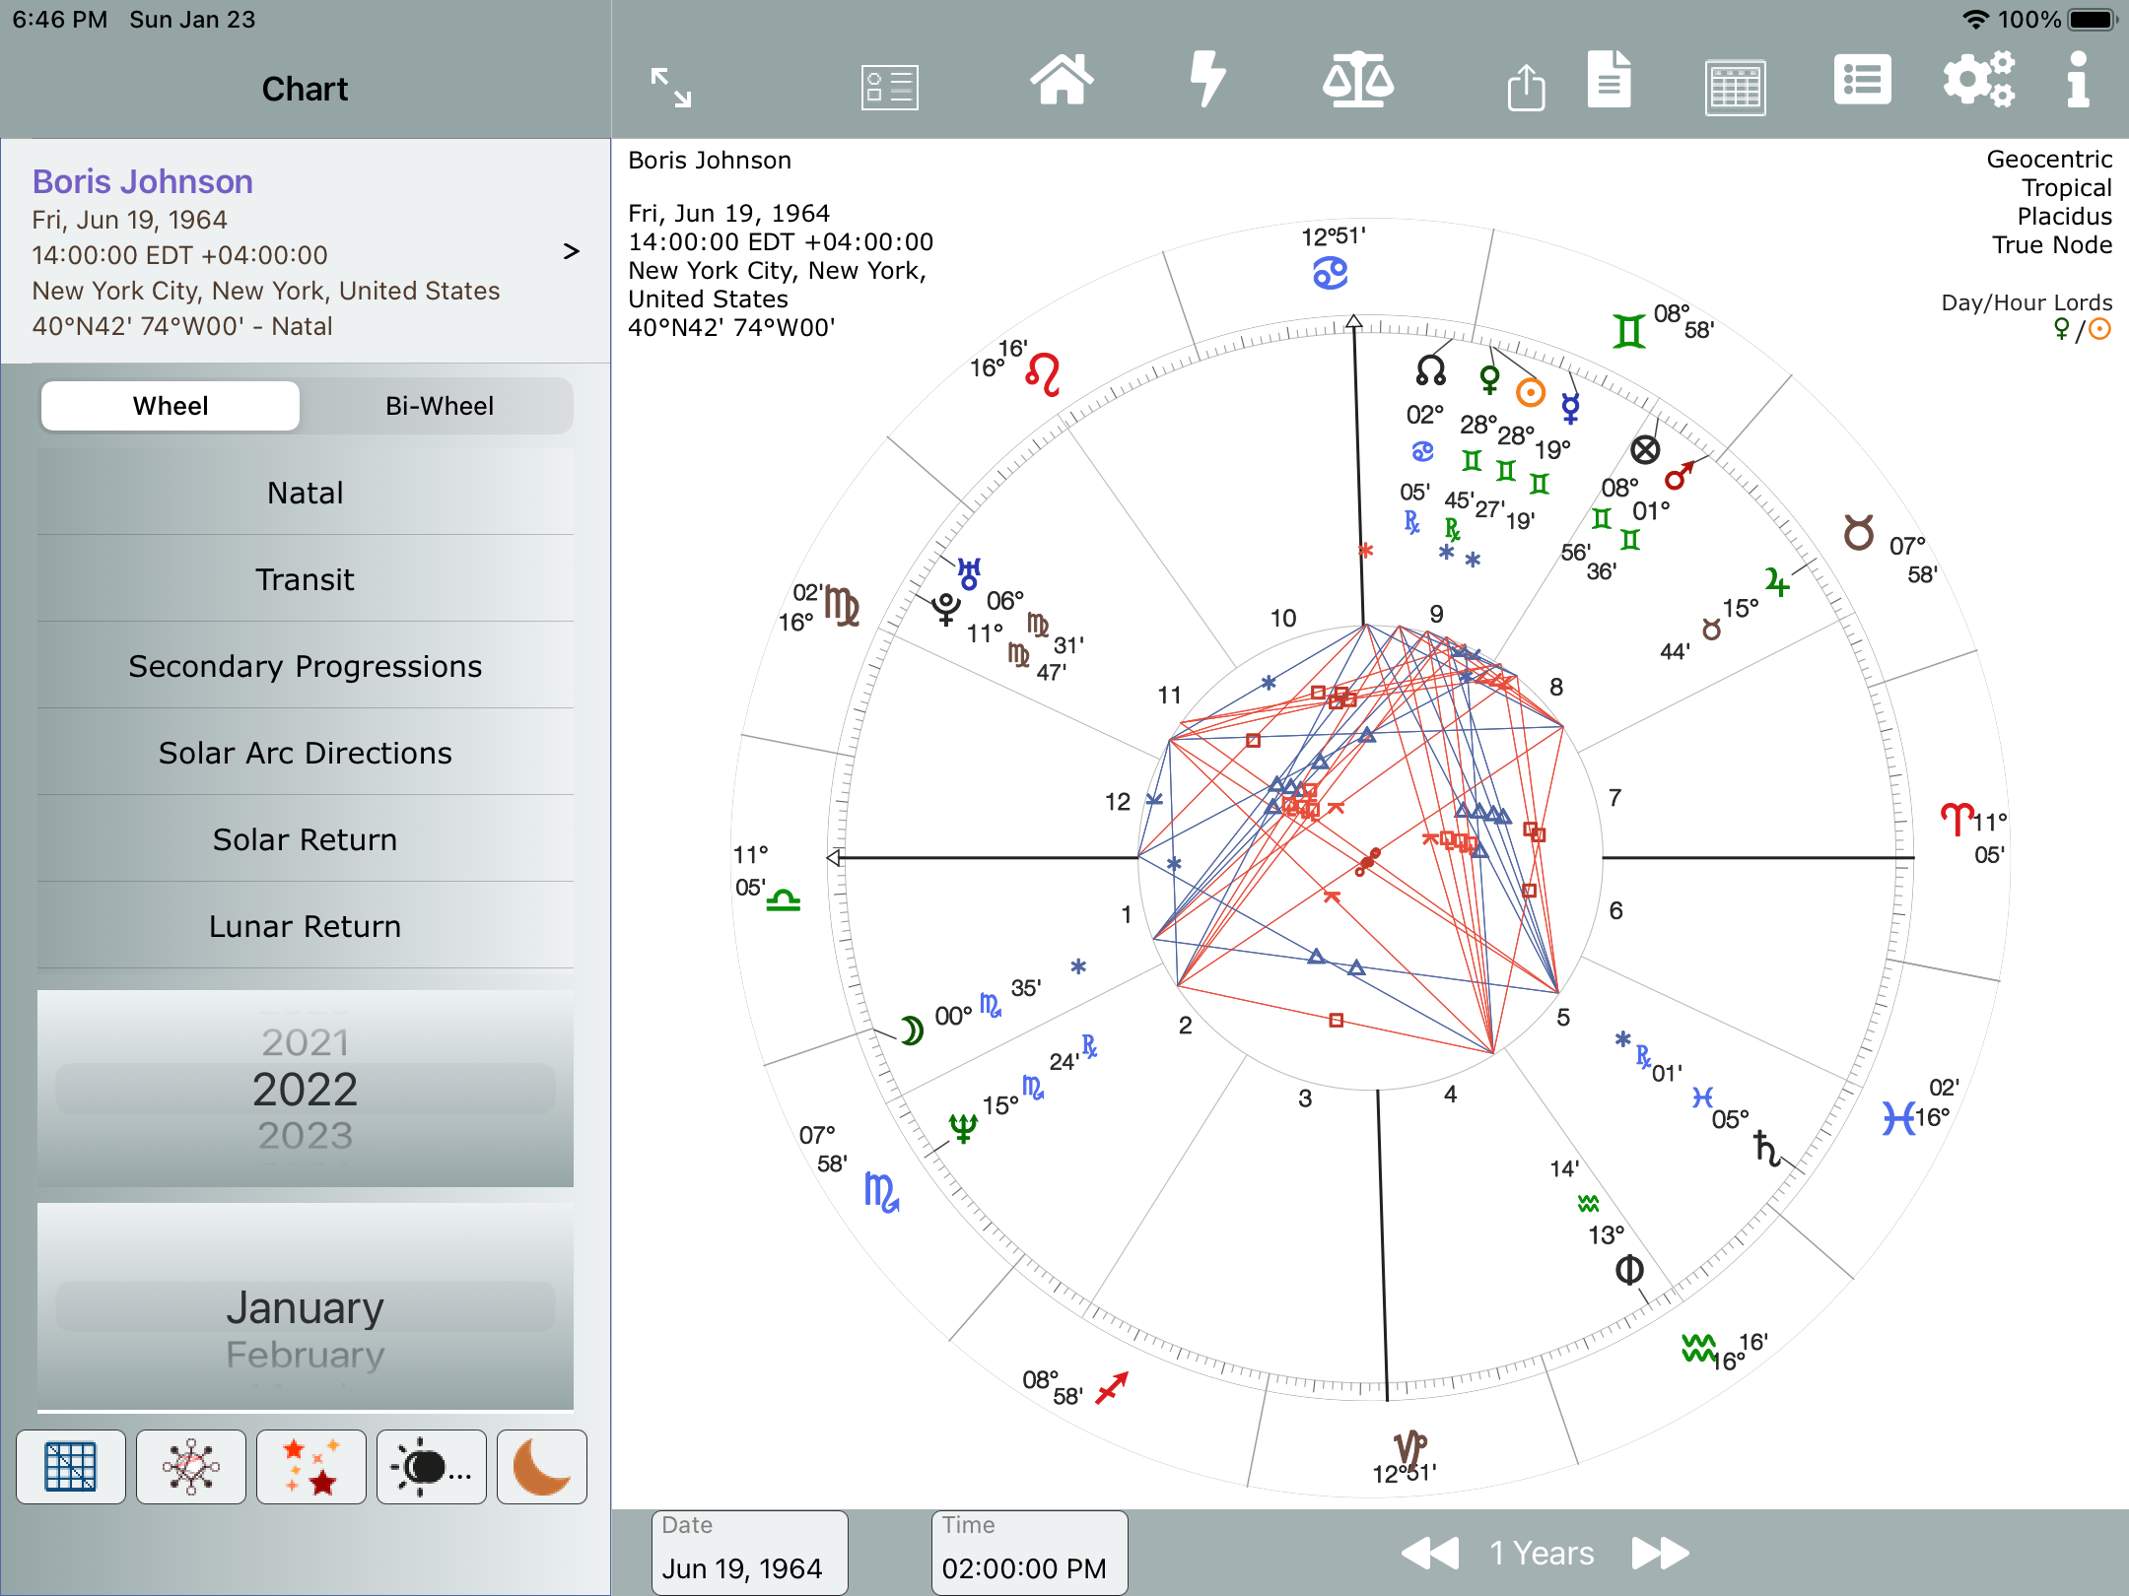Open the eclipse sun icon button
2129x1596 pixels.
[x=431, y=1467]
